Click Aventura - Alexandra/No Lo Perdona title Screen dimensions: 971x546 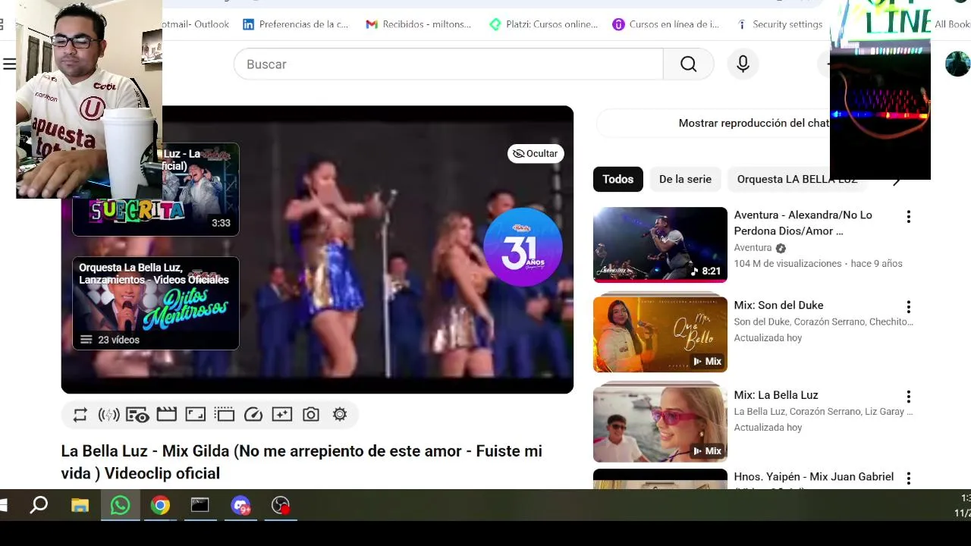(803, 223)
